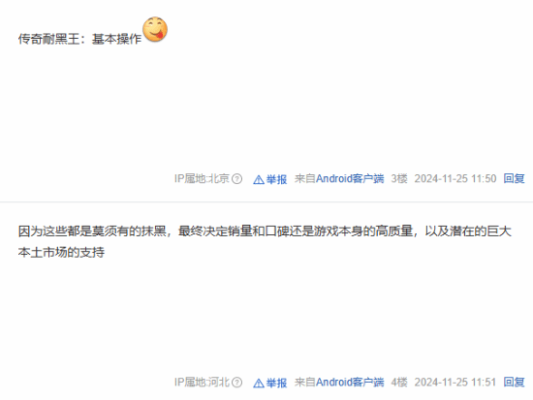Reply to the 3楼 comment with 回复
Viewport: 533px width, 400px height.
tap(514, 178)
